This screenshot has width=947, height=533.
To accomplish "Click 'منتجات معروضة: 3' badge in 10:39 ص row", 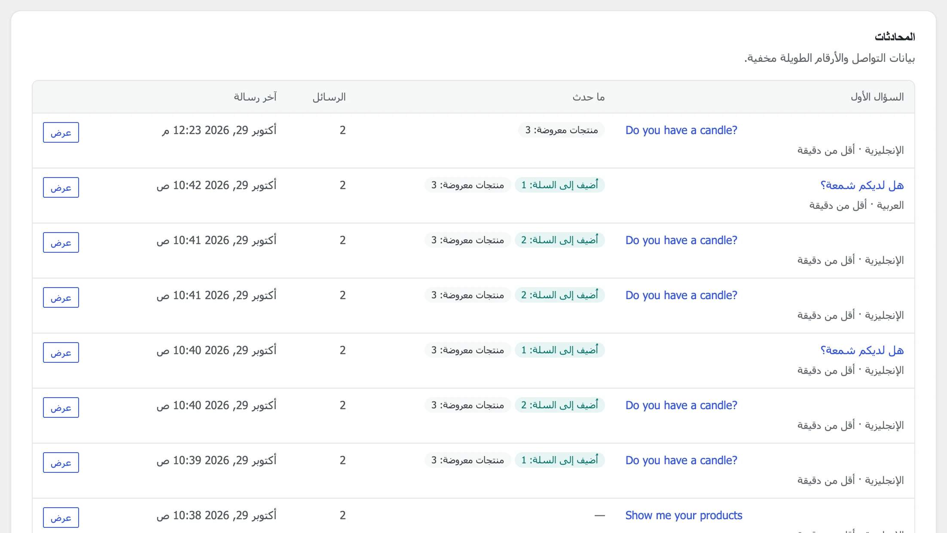I will coord(468,460).
